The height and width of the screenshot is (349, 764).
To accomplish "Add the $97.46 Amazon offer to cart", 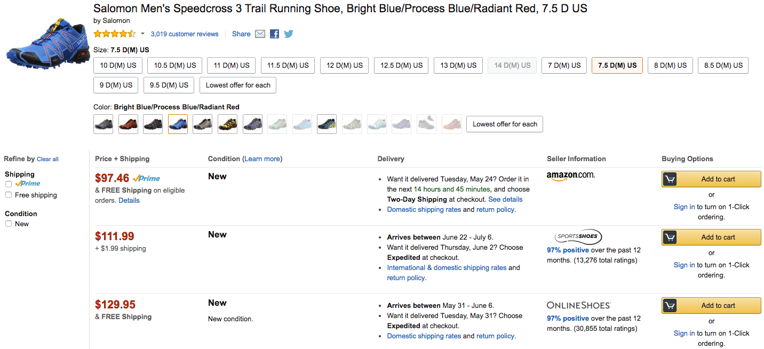I will pos(711,179).
